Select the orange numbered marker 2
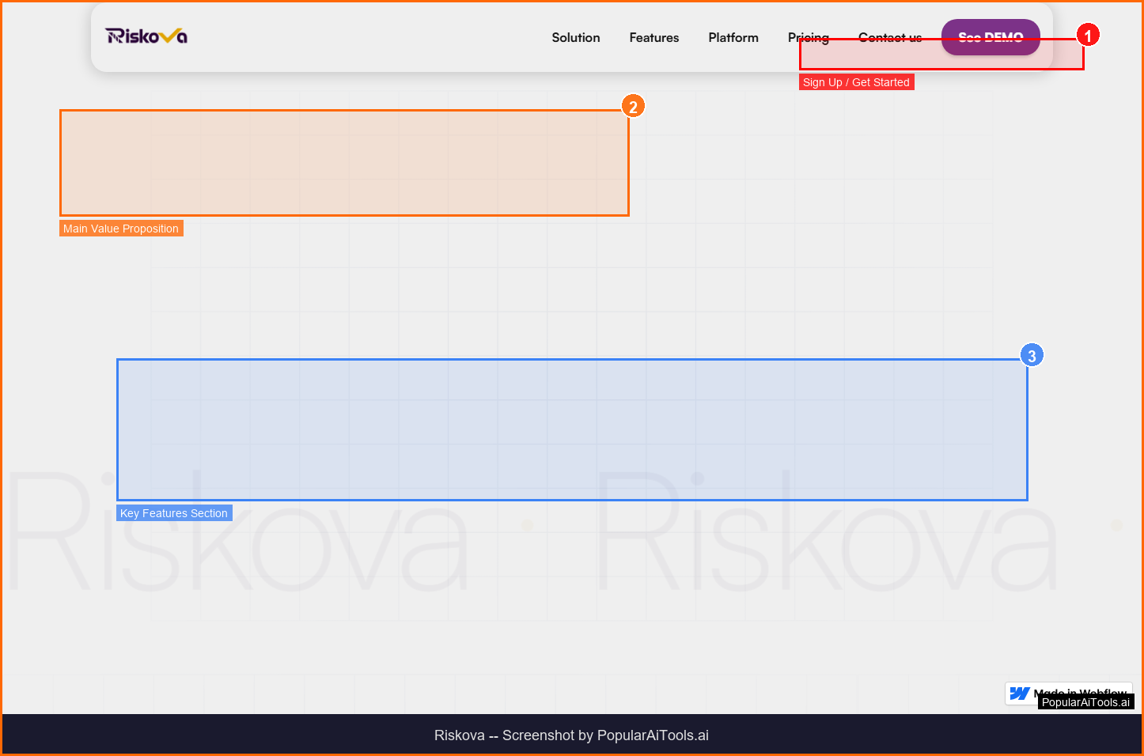 tap(632, 107)
